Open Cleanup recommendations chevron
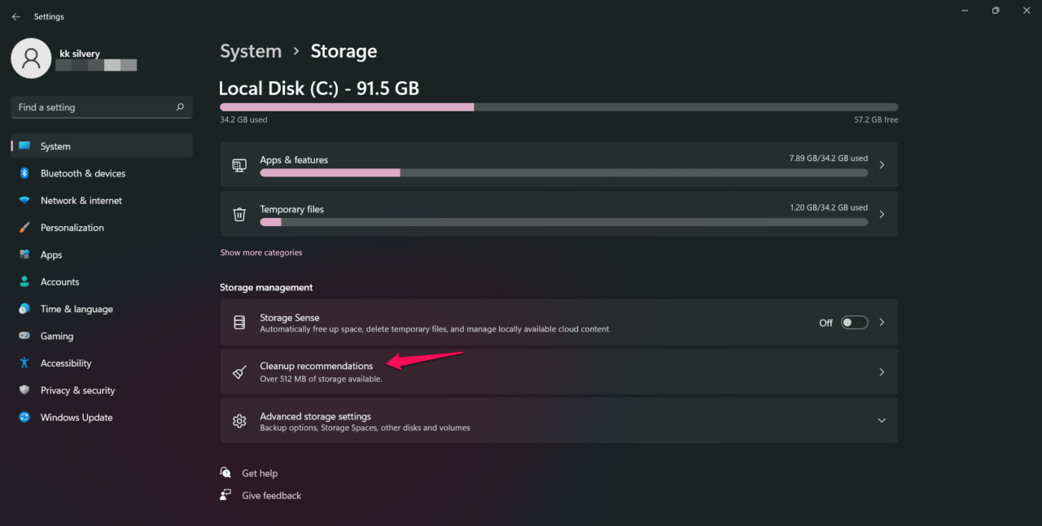The height and width of the screenshot is (526, 1042). click(881, 372)
